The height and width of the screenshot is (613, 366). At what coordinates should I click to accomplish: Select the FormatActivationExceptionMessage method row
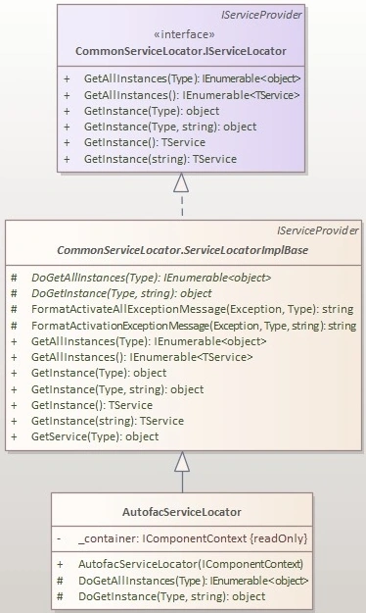[194, 326]
